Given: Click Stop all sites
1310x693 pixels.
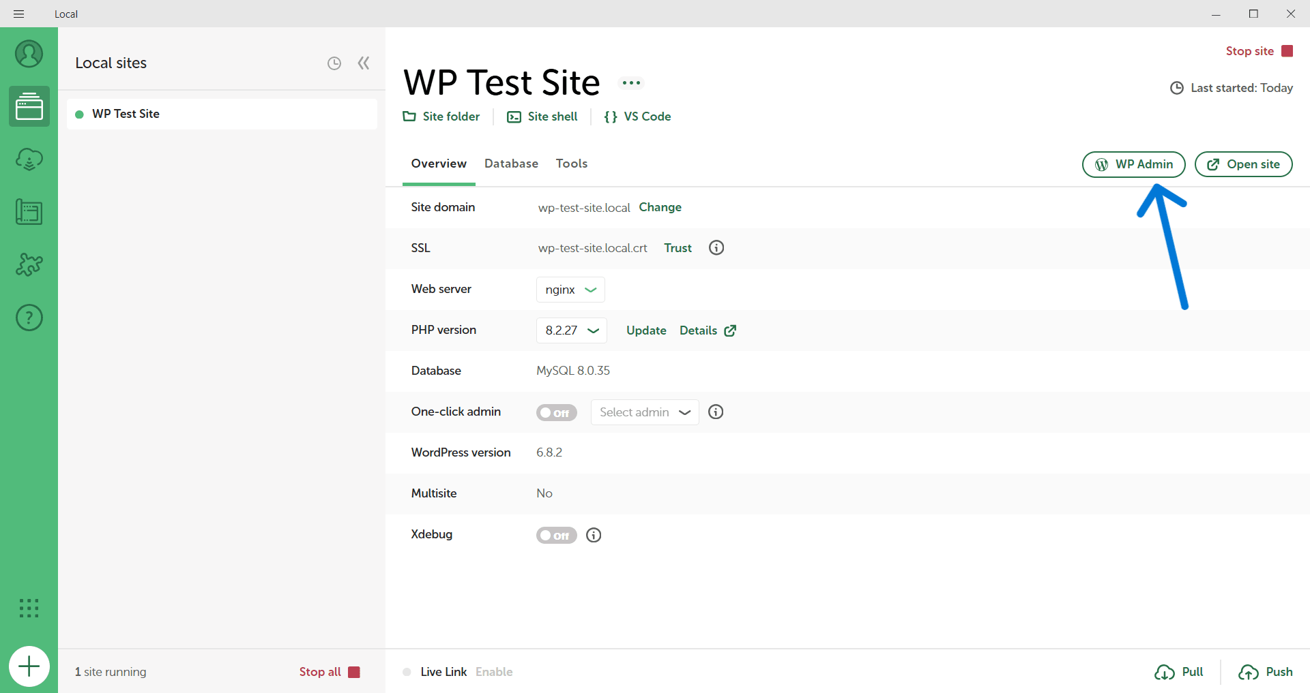Looking at the screenshot, I should 330,672.
